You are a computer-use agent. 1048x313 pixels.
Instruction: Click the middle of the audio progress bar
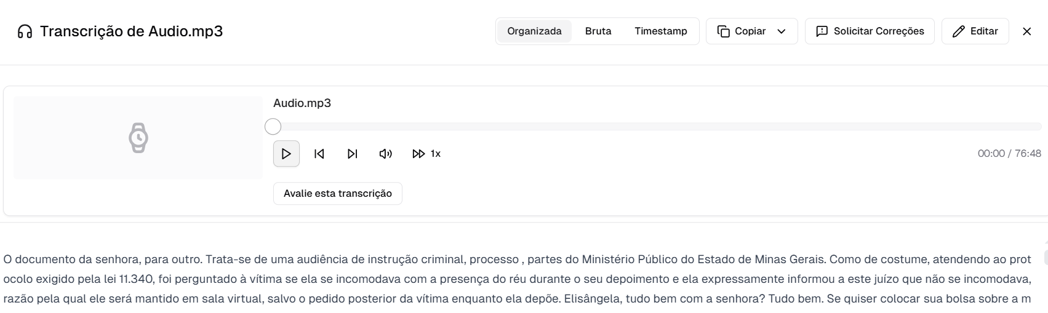657,127
